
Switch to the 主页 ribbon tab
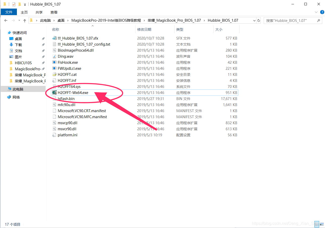tap(24, 12)
